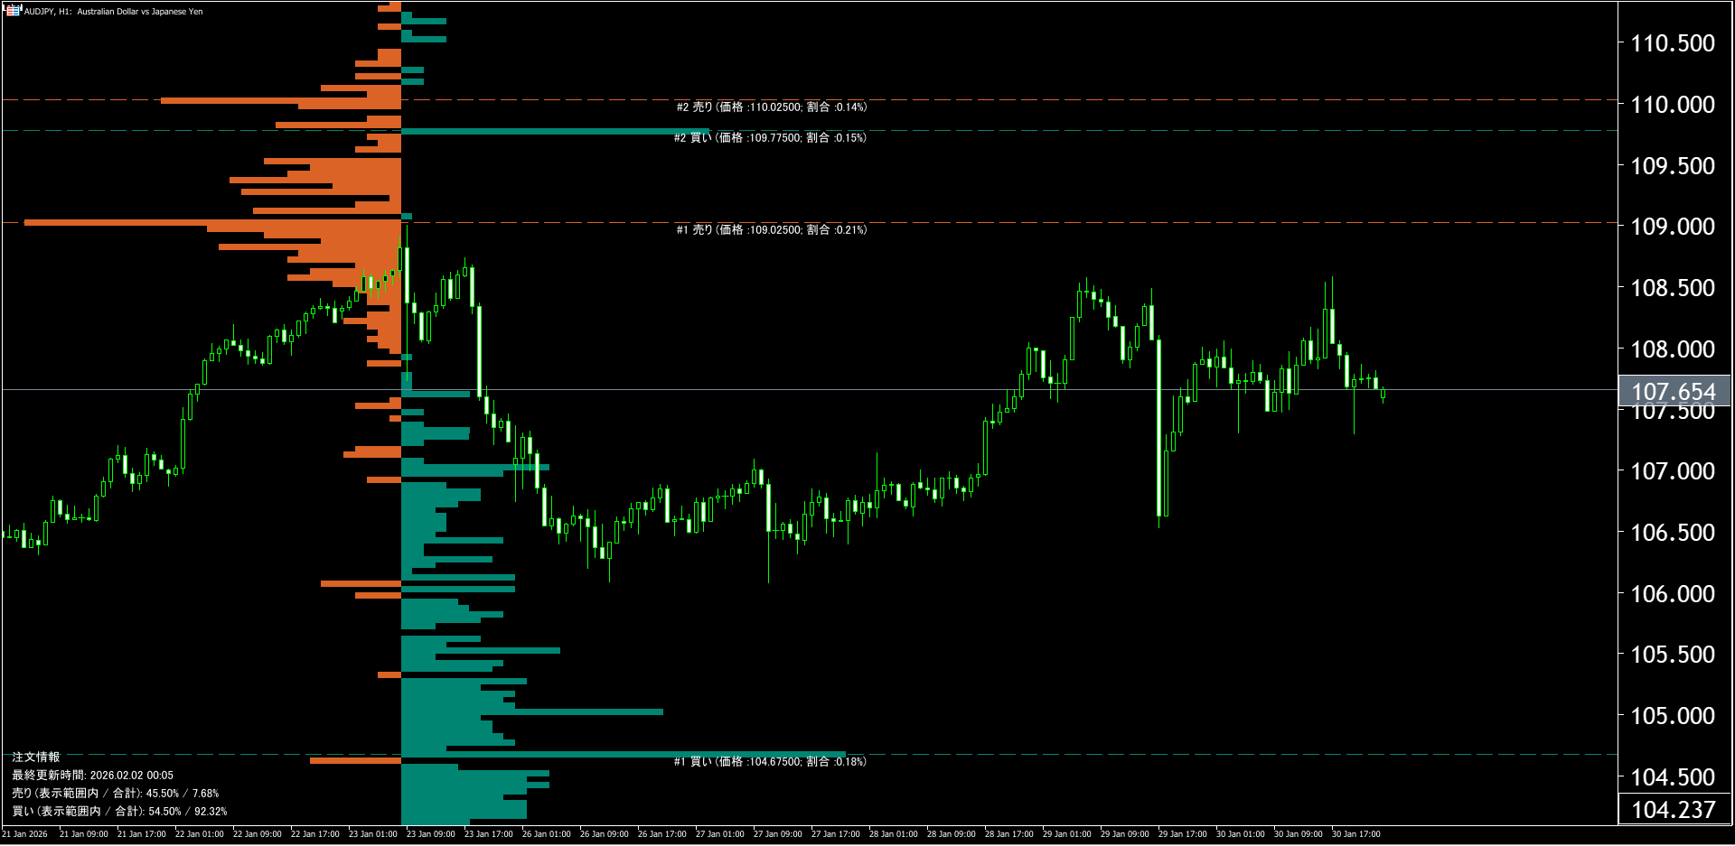Click the 29 Jan 01:00 time label

pos(1067,834)
